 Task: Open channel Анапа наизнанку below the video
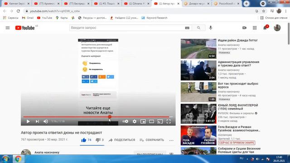47,153
